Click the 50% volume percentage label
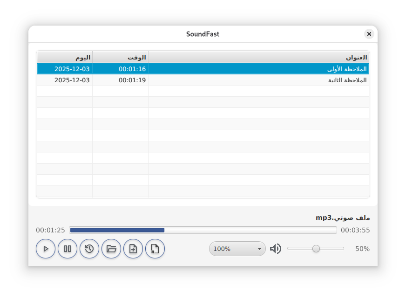 tap(362, 249)
